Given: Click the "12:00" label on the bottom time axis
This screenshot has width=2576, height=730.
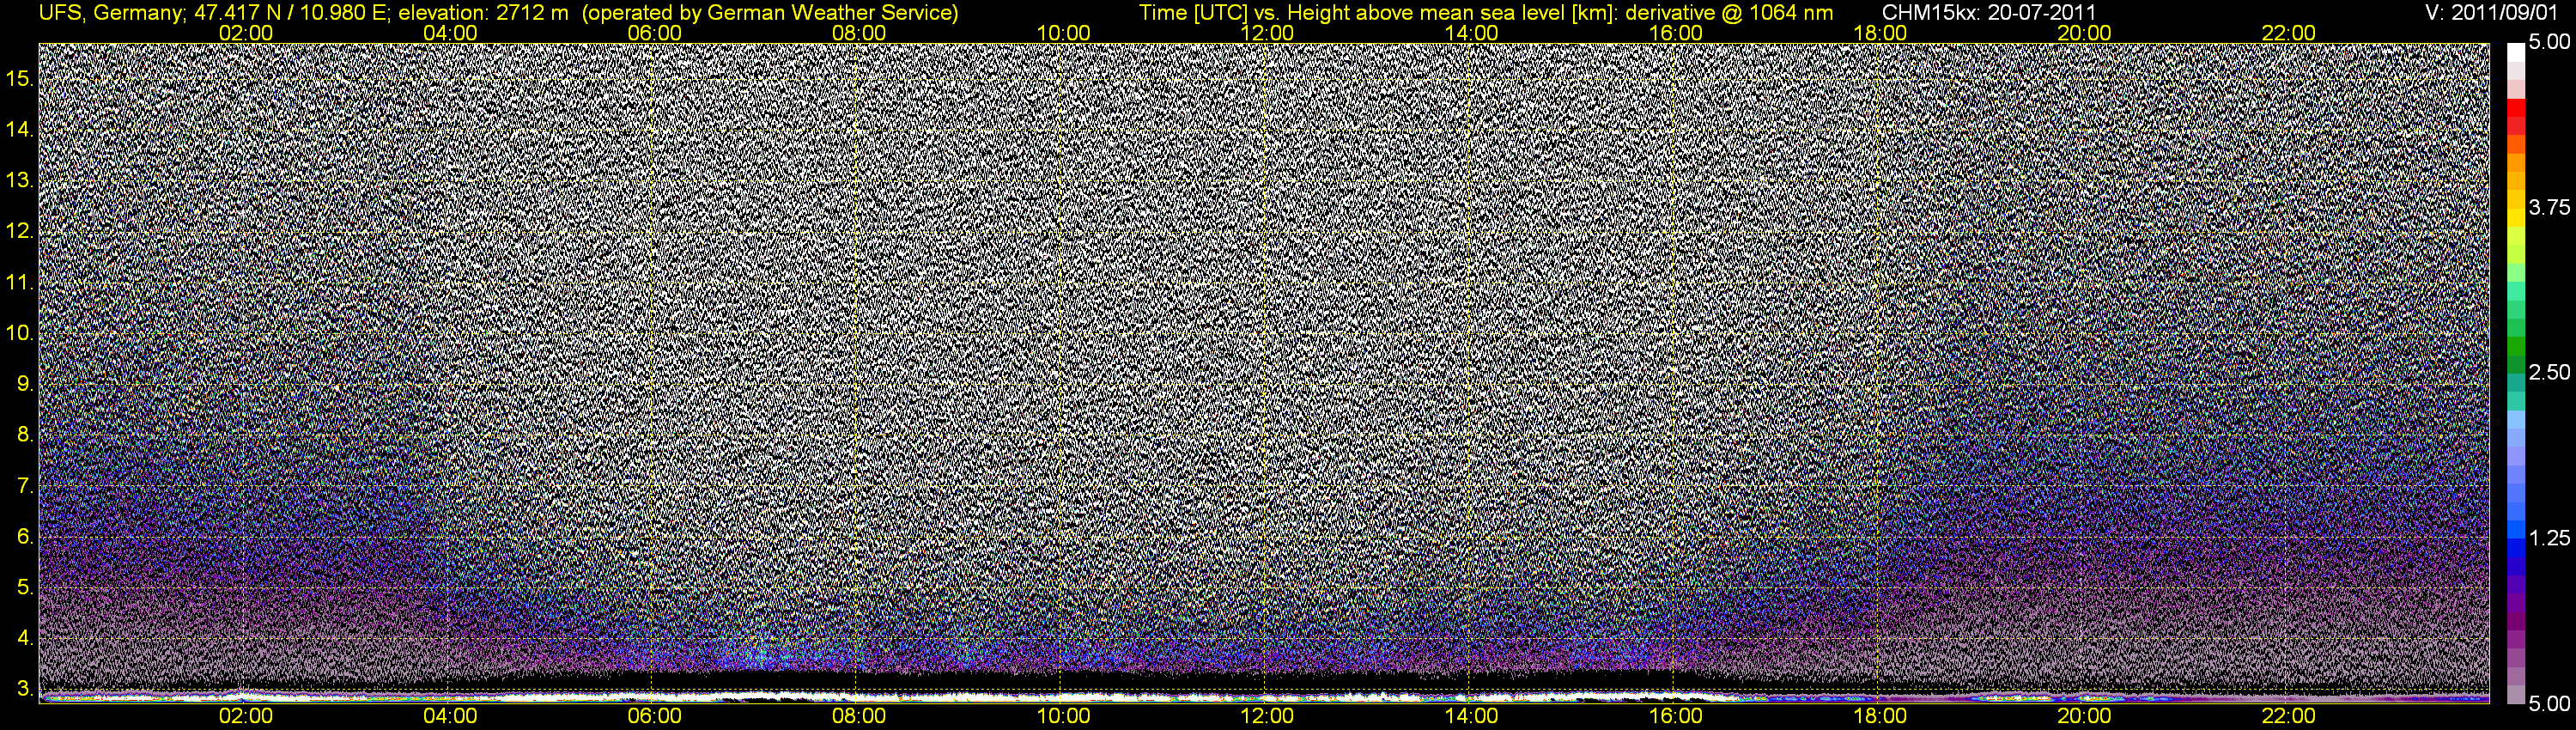Looking at the screenshot, I should pos(1267,716).
